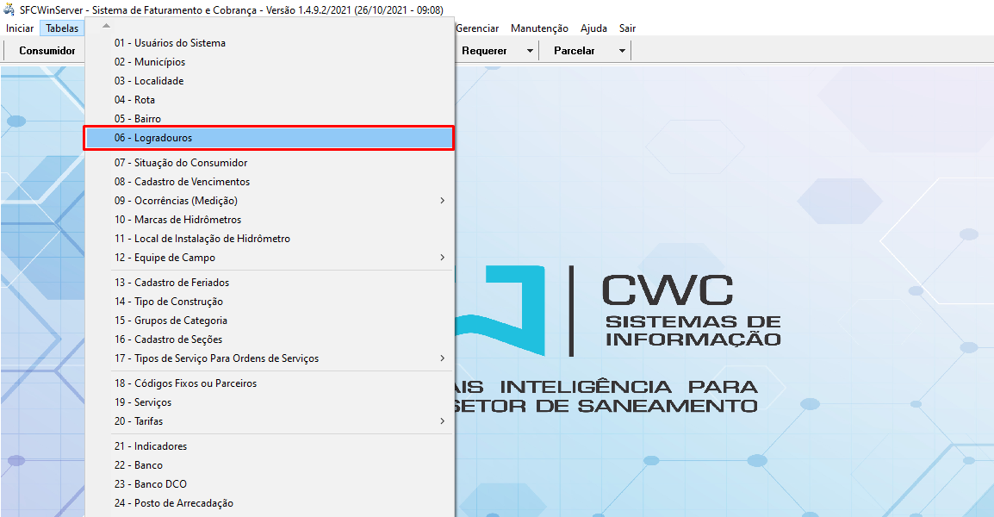
Task: Expand the Equipe de Campo submenu
Action: 443,258
